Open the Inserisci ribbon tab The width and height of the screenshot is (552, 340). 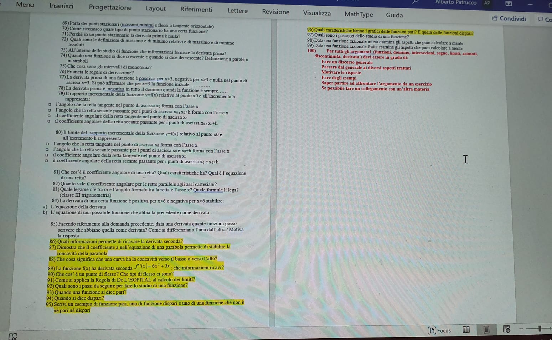pos(61,6)
